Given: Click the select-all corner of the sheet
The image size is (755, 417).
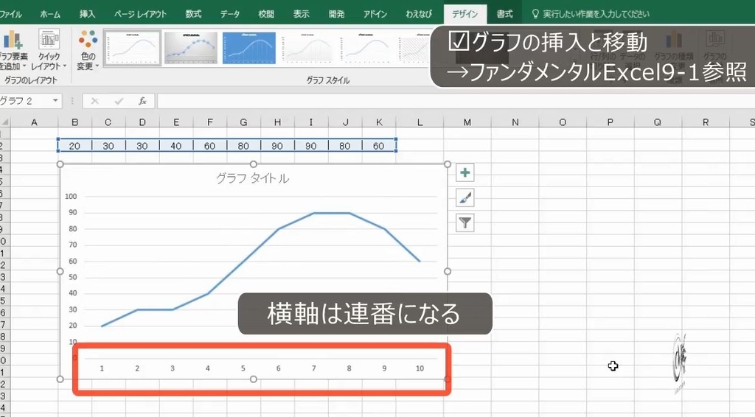Looking at the screenshot, I should click(5, 122).
